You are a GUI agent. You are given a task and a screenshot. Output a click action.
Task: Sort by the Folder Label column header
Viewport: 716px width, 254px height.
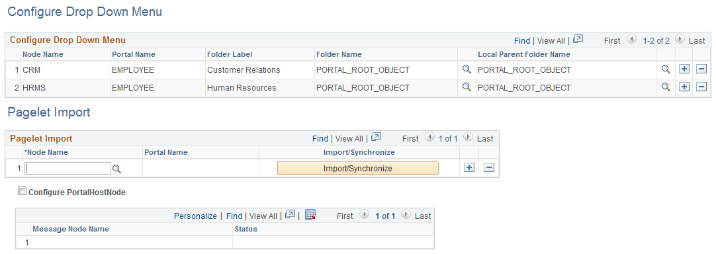pos(230,54)
